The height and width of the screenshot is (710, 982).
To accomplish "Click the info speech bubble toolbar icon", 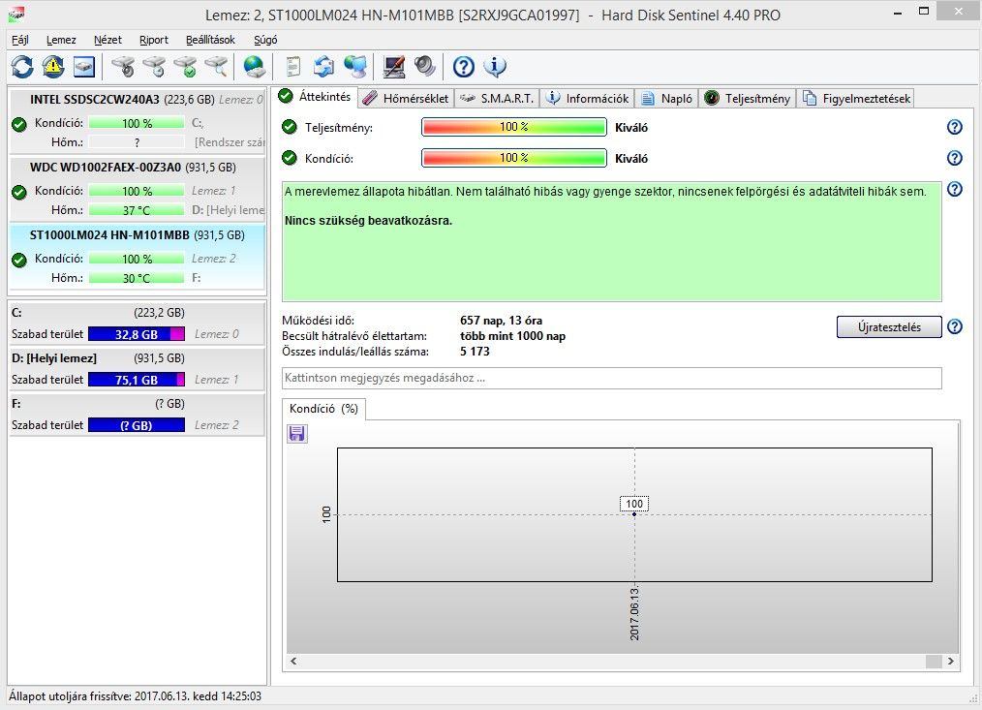I will (495, 67).
